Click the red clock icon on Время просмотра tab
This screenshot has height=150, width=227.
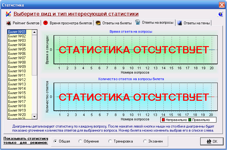(45, 23)
